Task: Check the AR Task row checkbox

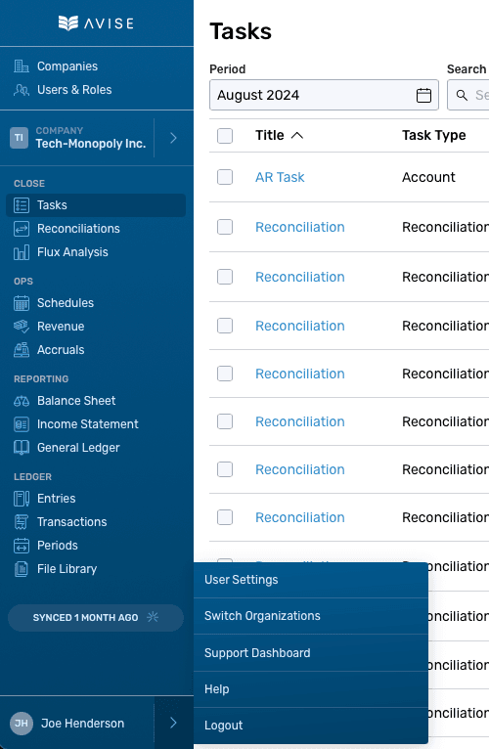Action: click(x=225, y=177)
